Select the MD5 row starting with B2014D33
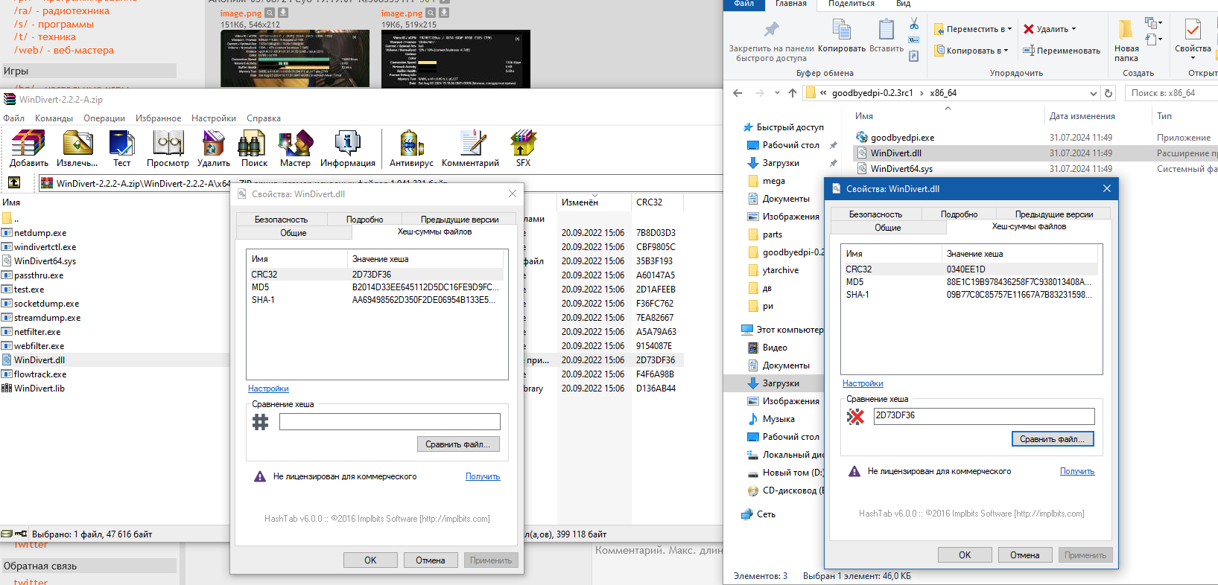Viewport: 1218px width, 585px height. pyautogui.click(x=375, y=287)
